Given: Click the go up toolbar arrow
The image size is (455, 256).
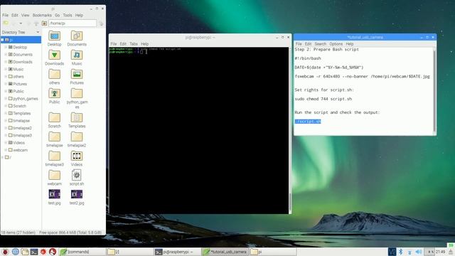Looking at the screenshot, I should click(36, 23).
